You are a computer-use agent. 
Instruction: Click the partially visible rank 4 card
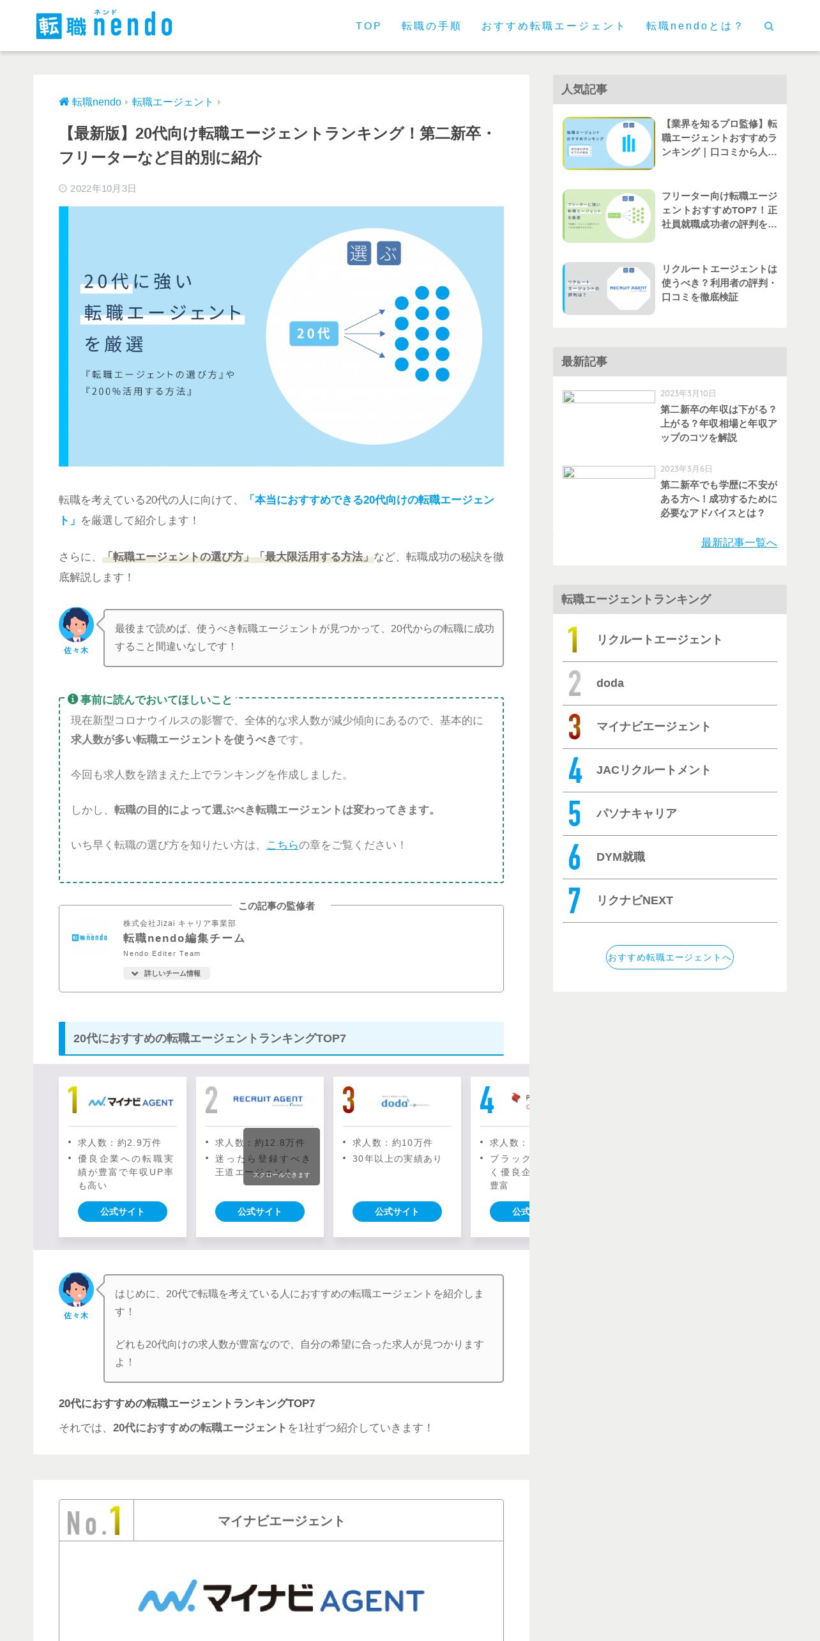click(500, 1157)
